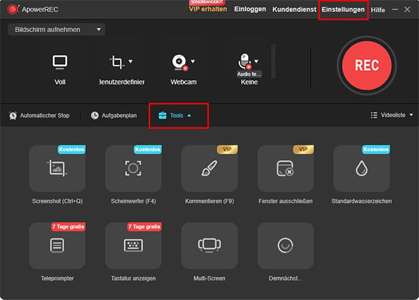Click the Kostenlos badge on Screenshot
The width and height of the screenshot is (419, 300).
pos(71,149)
